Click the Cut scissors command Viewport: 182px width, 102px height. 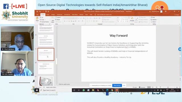(42, 17)
